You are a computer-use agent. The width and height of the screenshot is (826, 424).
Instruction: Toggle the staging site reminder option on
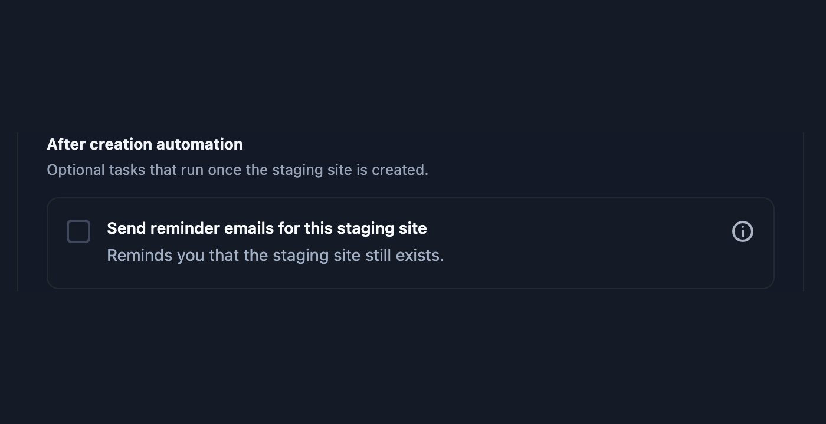coord(78,231)
